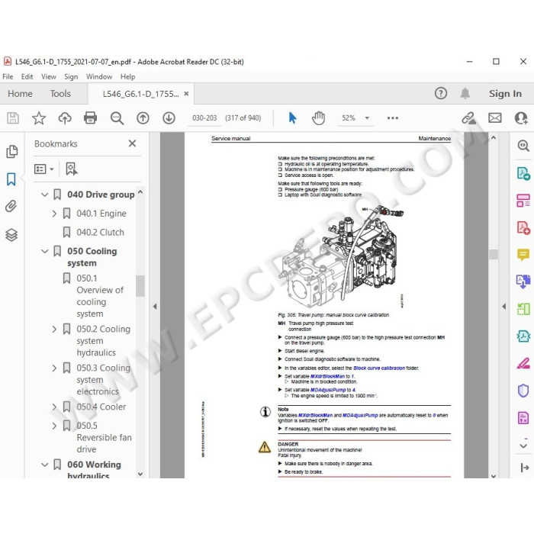Open bookmark options dropdown
Screen dimensions: 534x534
tap(44, 169)
